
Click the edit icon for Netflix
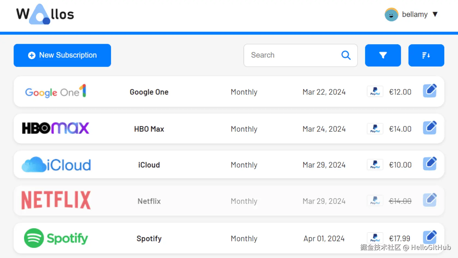(430, 200)
